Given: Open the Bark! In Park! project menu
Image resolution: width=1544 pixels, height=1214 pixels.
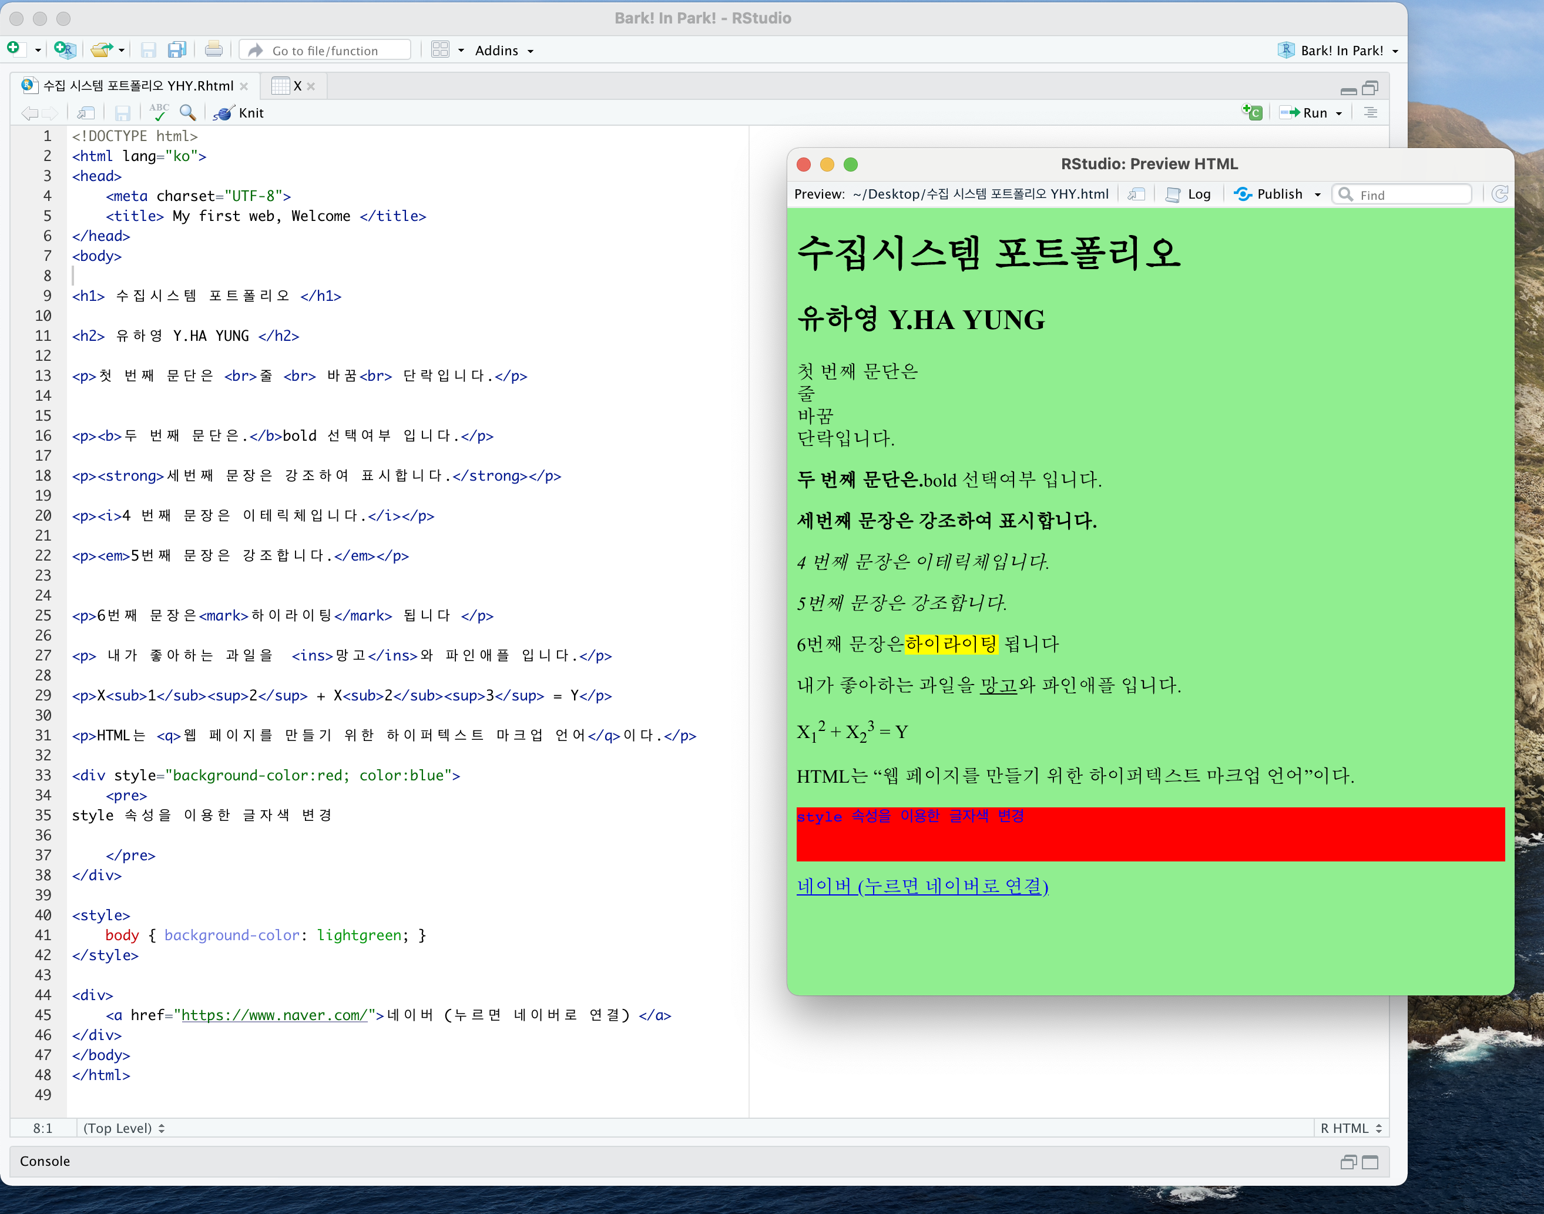Looking at the screenshot, I should pyautogui.click(x=1337, y=51).
